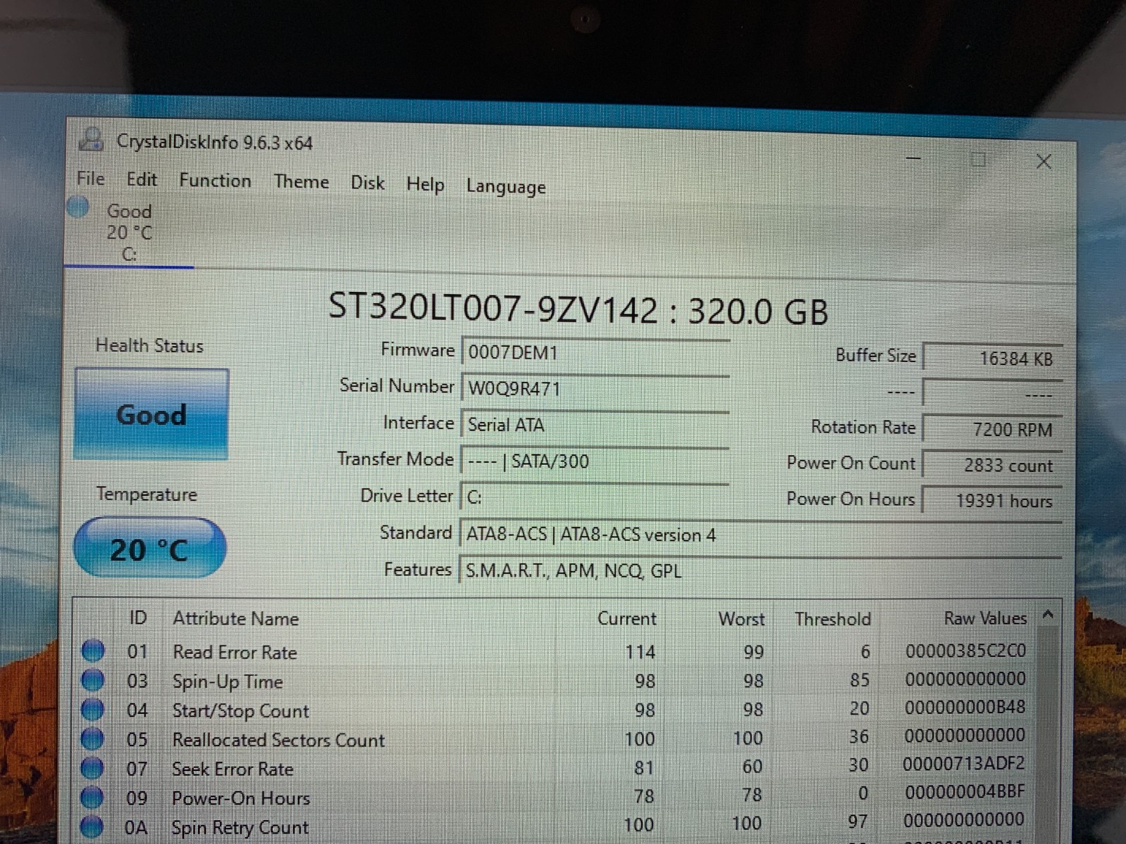1126x844 pixels.
Task: Click status circle for Spin Retry Count
Action: pos(92,826)
